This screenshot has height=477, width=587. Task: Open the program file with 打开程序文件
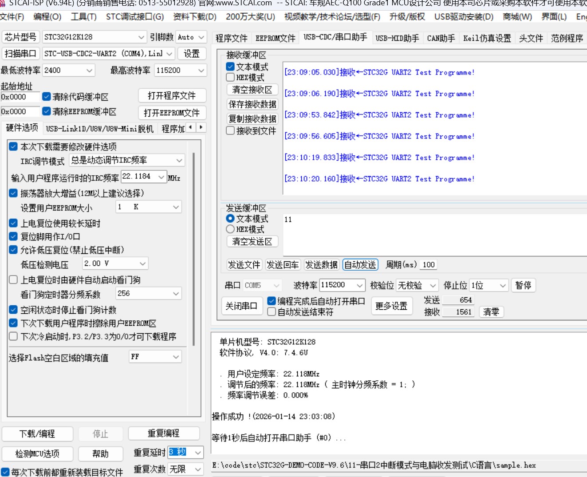pyautogui.click(x=172, y=95)
